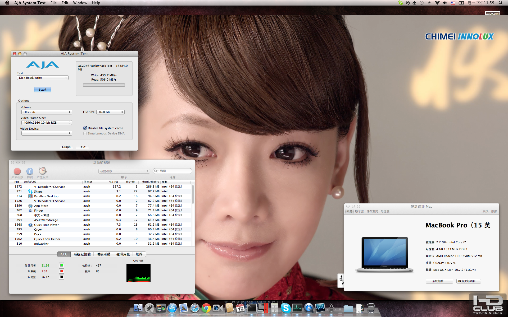Screen dimensions: 508x317
Task: Open Skype from the Dock
Action: coord(286,308)
